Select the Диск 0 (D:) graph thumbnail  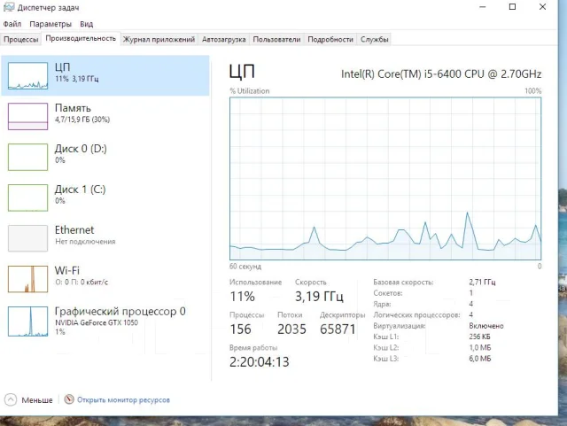(x=27, y=157)
